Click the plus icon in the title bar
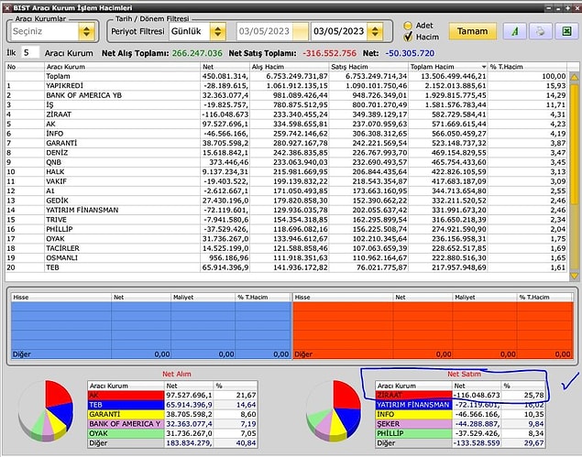 567,8
